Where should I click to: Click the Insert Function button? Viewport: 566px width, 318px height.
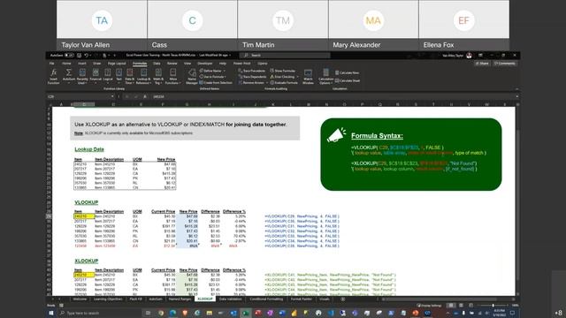coord(53,76)
